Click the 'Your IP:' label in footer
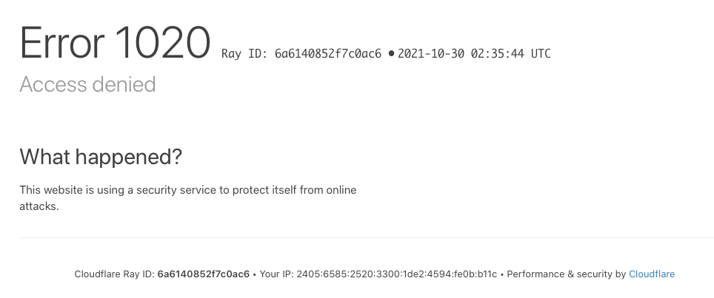The height and width of the screenshot is (298, 714). (276, 274)
